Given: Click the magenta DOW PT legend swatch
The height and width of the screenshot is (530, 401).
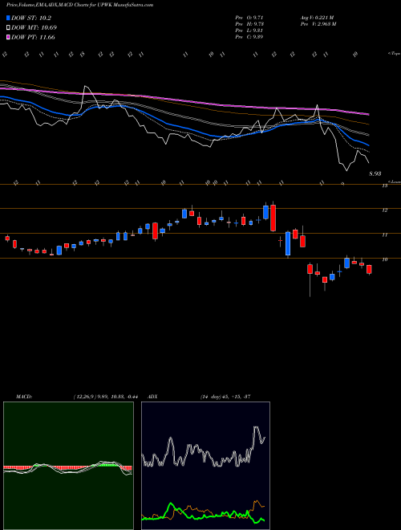Looking at the screenshot, I should 8,37.
